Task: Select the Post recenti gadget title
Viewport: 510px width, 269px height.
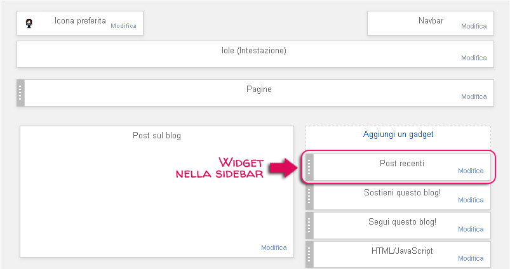Action: (x=402, y=163)
